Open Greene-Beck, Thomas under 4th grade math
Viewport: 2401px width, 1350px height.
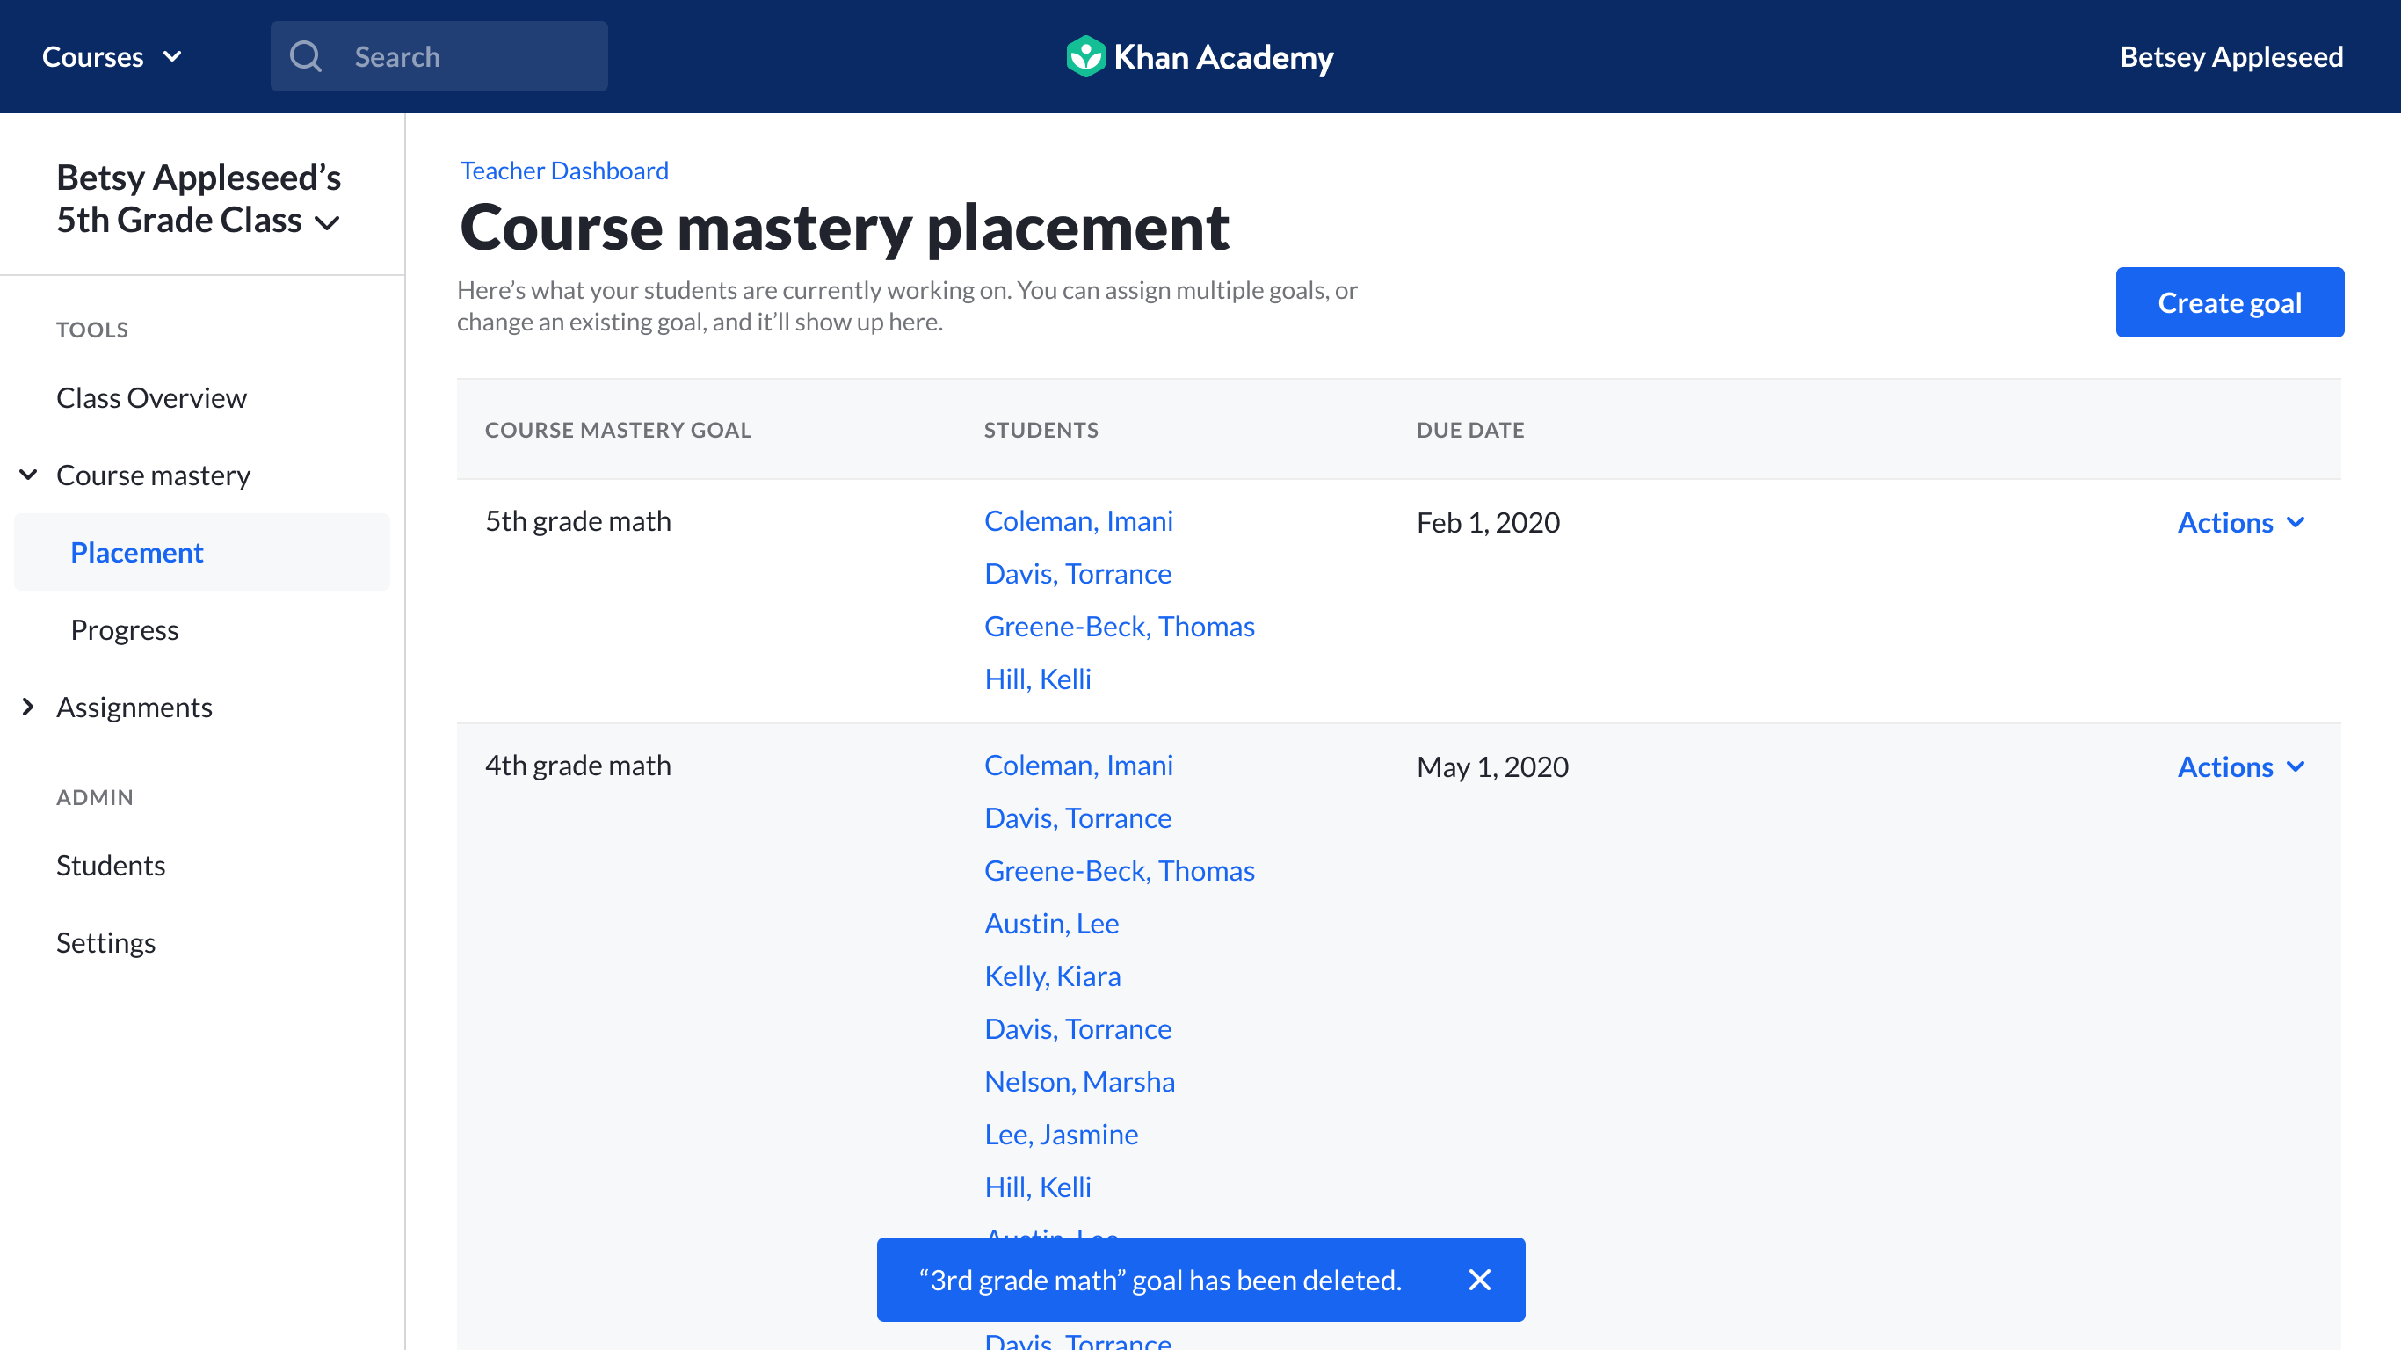1120,870
